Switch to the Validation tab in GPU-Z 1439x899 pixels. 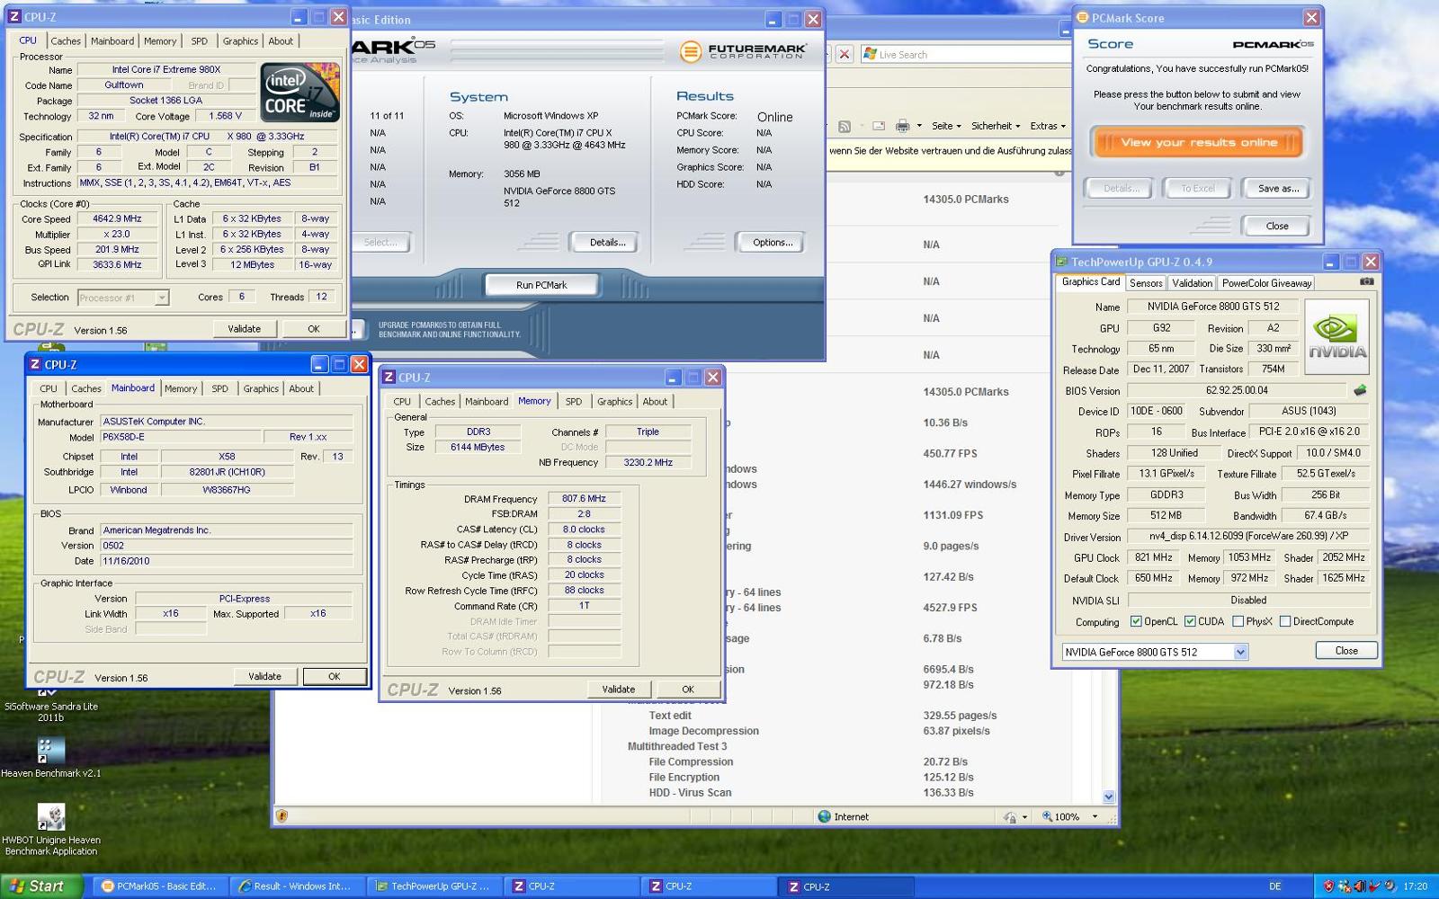point(1192,282)
